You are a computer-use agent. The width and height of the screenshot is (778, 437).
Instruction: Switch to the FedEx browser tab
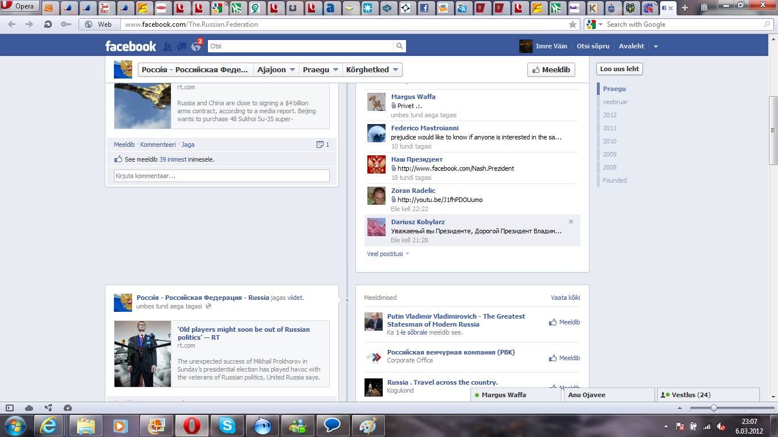(x=574, y=8)
